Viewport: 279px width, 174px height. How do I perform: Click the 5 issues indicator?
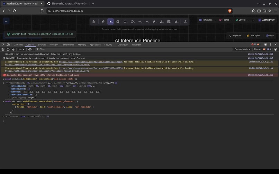(x=262, y=49)
